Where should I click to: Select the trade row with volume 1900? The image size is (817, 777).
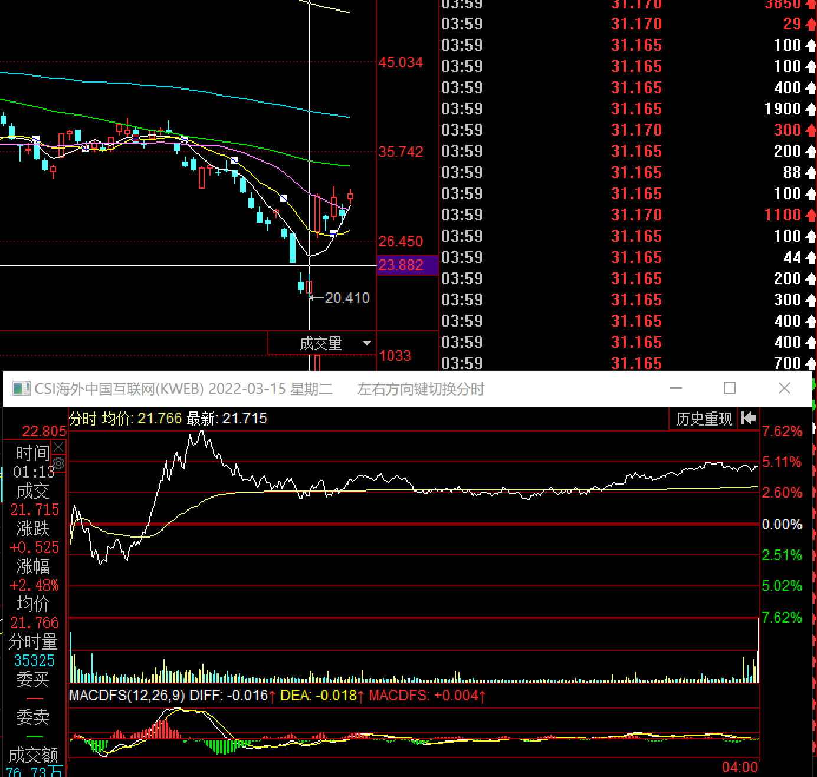(628, 109)
